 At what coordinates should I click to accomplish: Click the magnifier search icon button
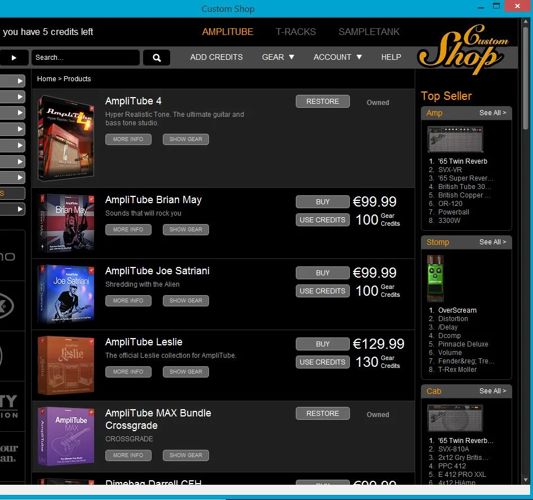coord(157,58)
